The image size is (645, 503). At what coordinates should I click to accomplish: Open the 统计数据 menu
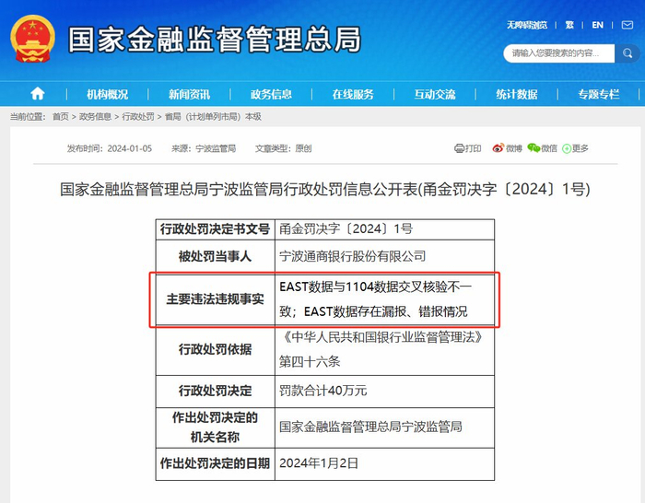click(x=517, y=94)
